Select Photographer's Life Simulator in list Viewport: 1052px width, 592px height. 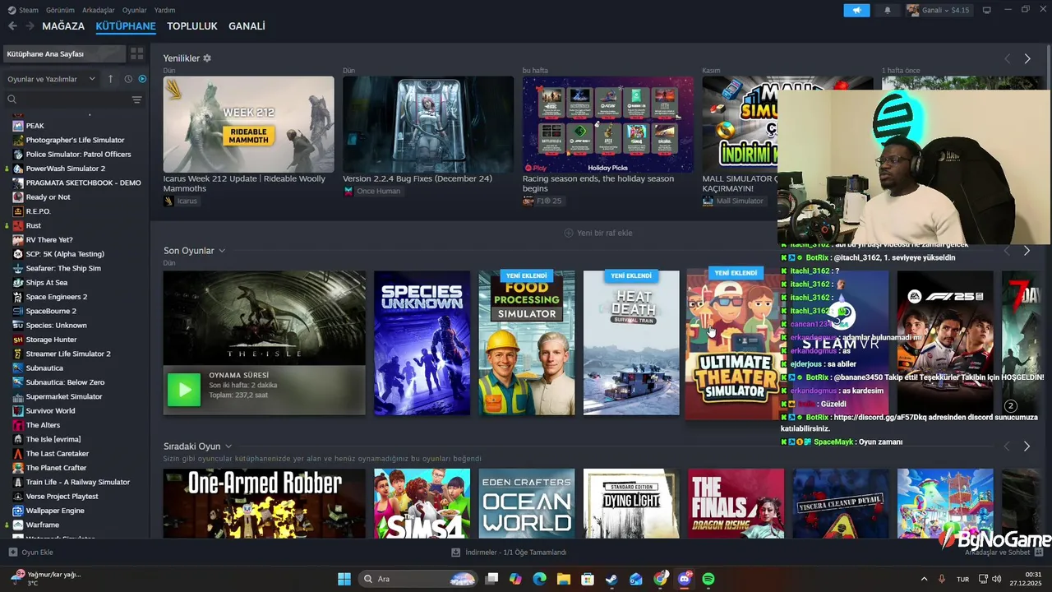[75, 140]
